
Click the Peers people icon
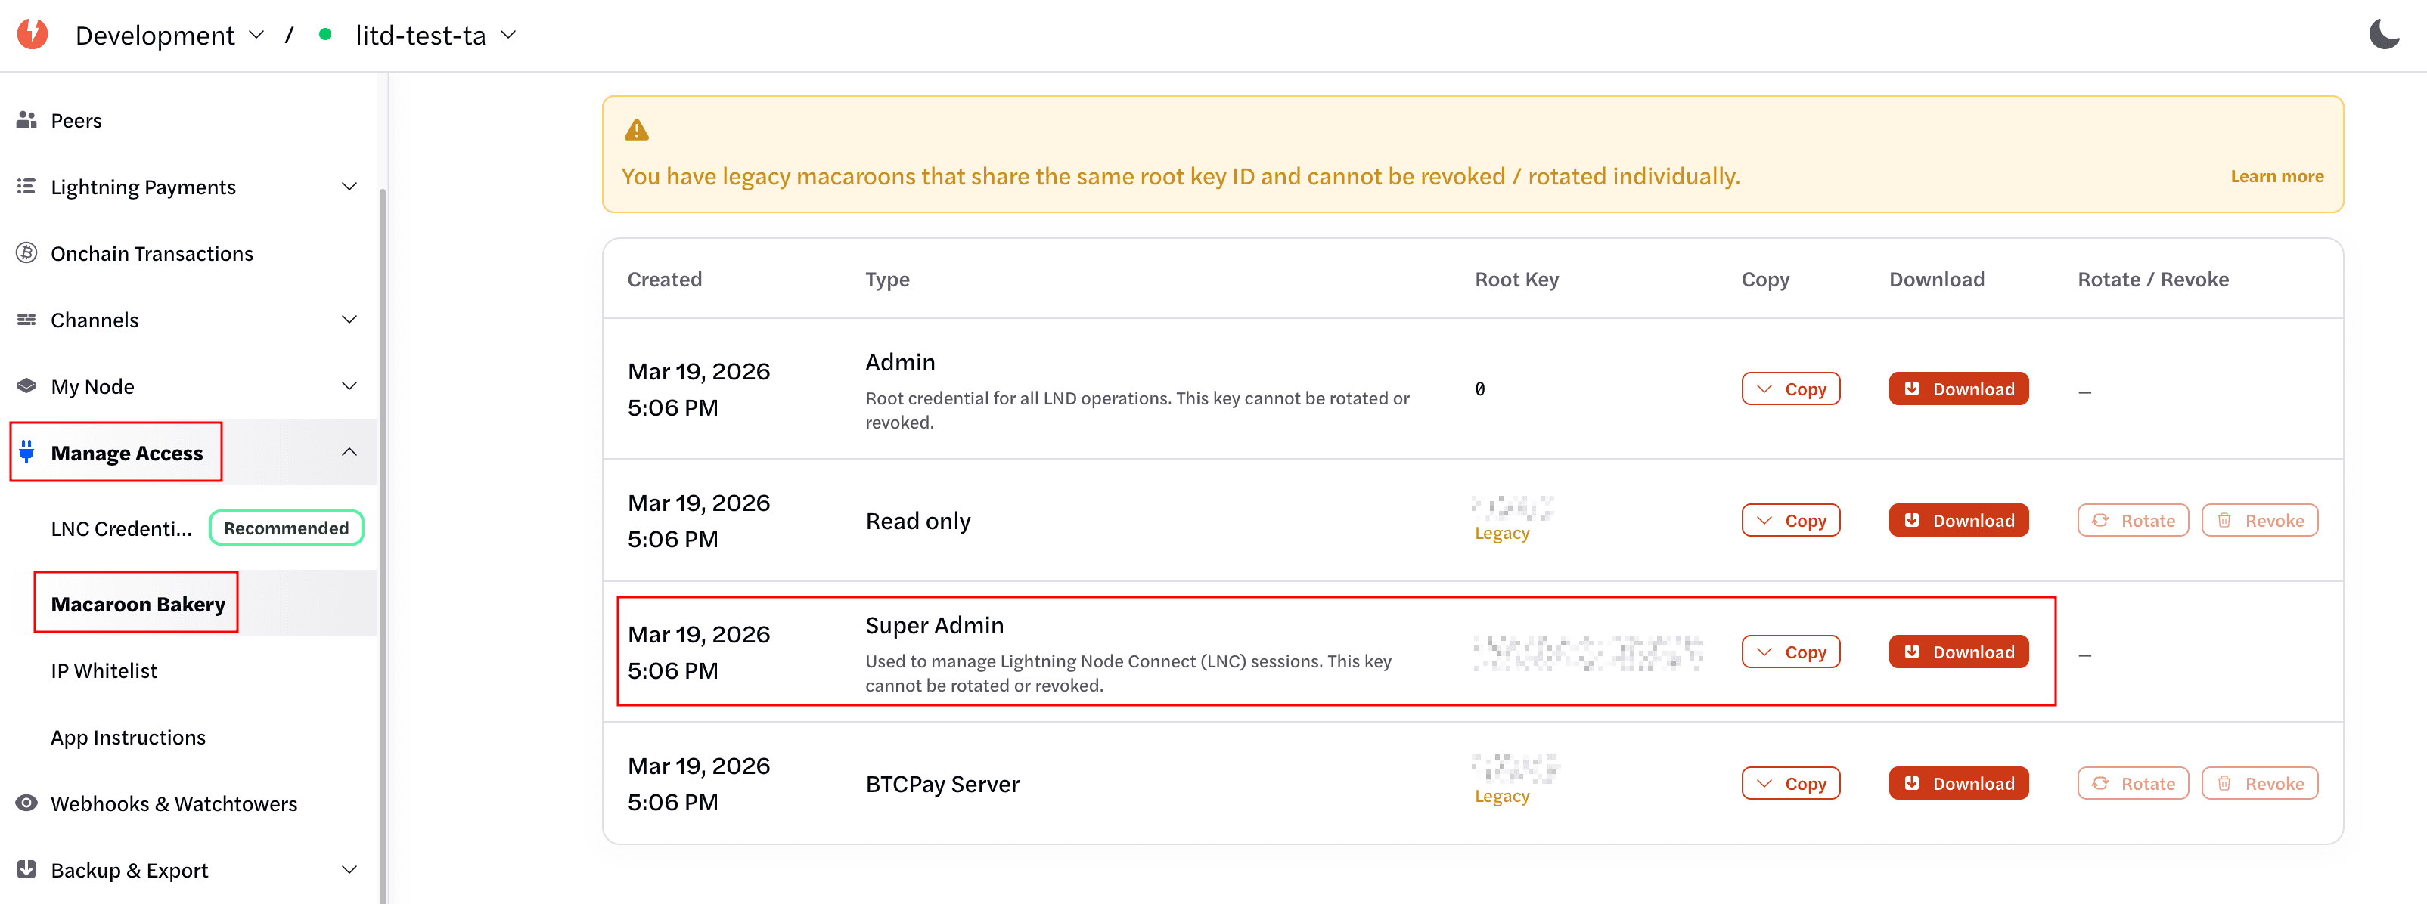26,120
